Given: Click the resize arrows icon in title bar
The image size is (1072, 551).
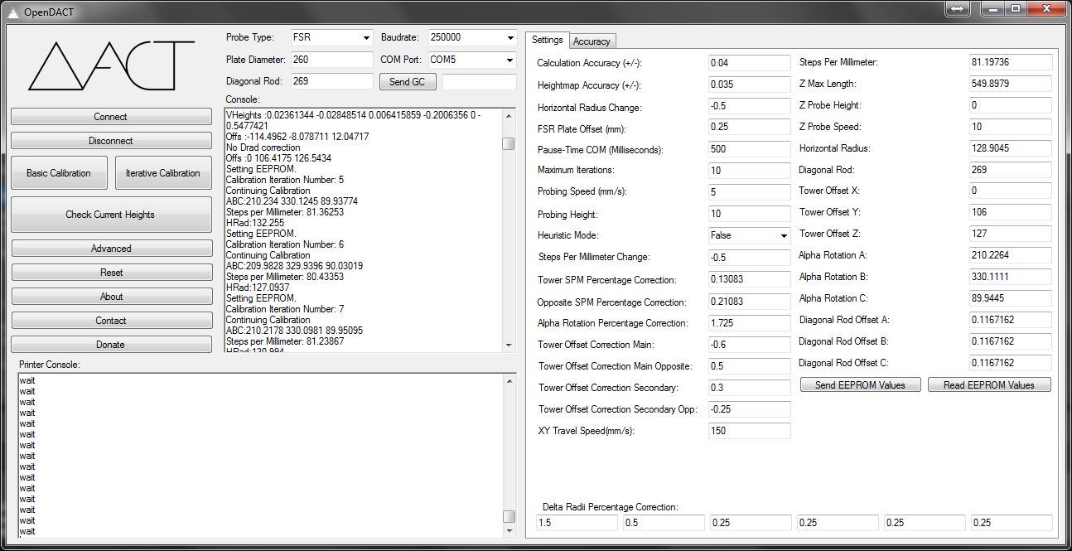Looking at the screenshot, I should click(957, 9).
